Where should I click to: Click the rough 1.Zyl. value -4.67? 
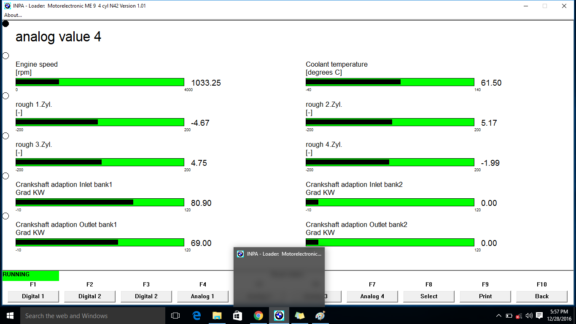(x=200, y=123)
